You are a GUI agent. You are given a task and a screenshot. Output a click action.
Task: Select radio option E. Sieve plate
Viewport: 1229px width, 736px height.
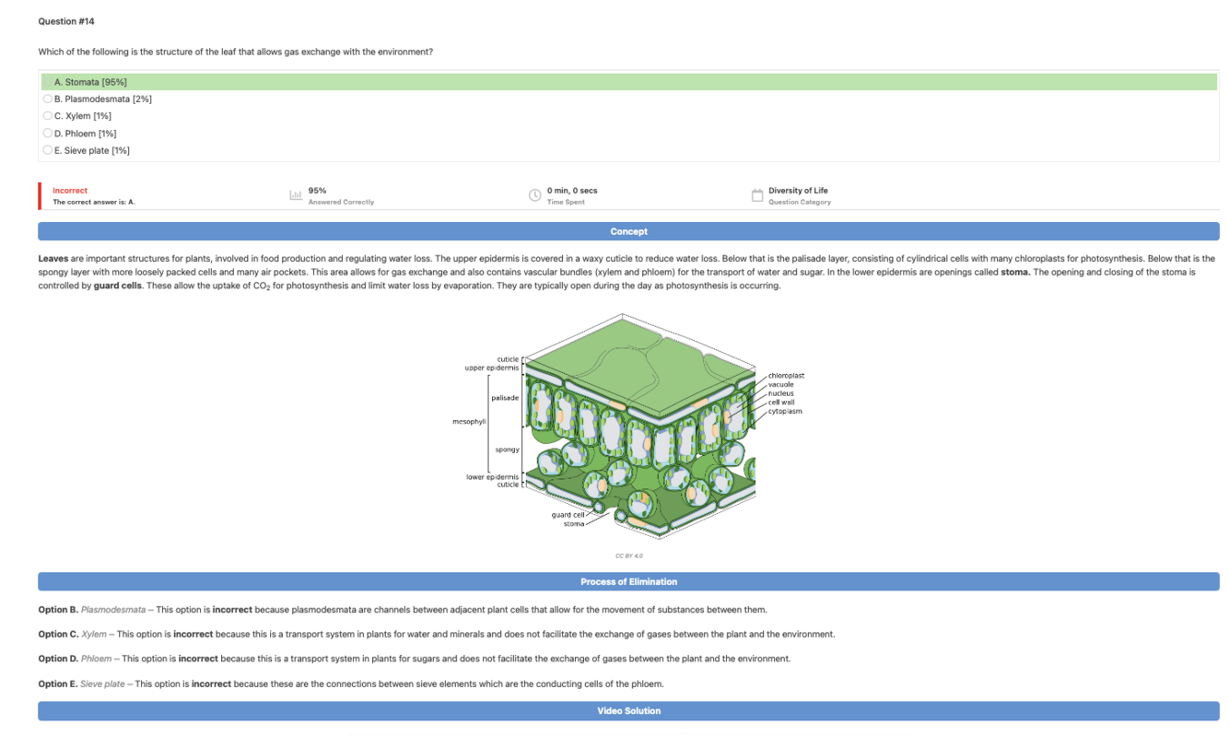[48, 150]
